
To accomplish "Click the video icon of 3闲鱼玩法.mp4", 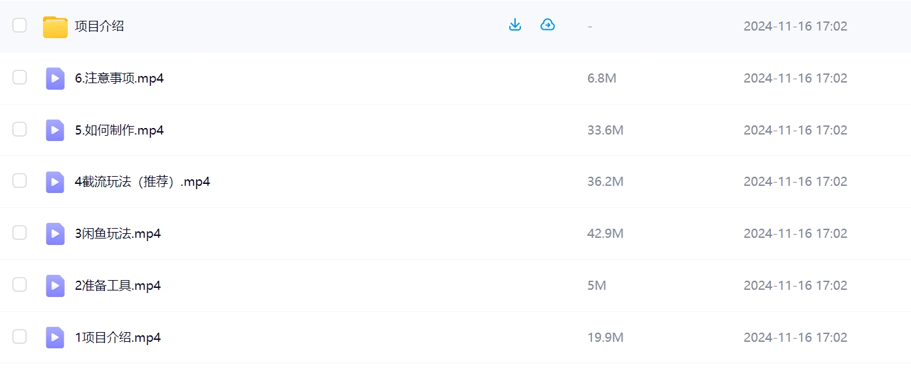I will [x=55, y=233].
